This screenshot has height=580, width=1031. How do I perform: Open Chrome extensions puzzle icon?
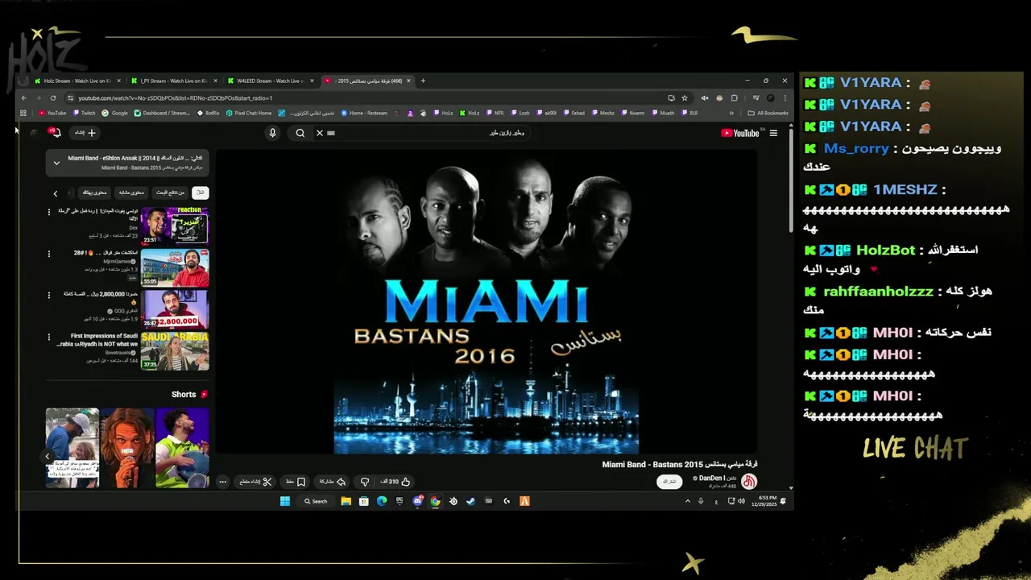[x=734, y=97]
